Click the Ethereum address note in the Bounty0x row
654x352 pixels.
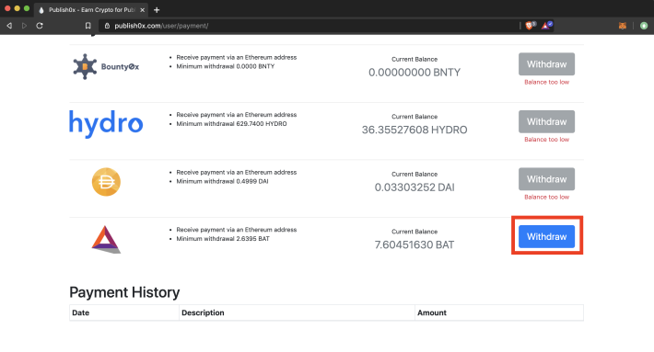(x=237, y=57)
